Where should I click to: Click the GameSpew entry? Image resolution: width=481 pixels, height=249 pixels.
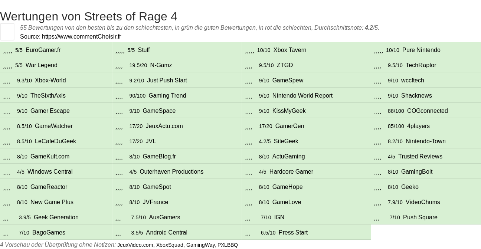288,80
